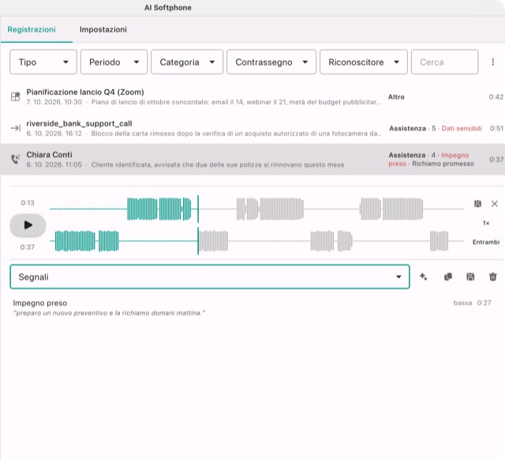Expand the Periodo filter dropdown
Viewport: 505px width, 459px height.
[x=114, y=62]
